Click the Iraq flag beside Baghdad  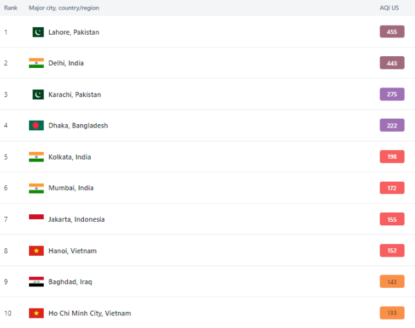tap(36, 282)
